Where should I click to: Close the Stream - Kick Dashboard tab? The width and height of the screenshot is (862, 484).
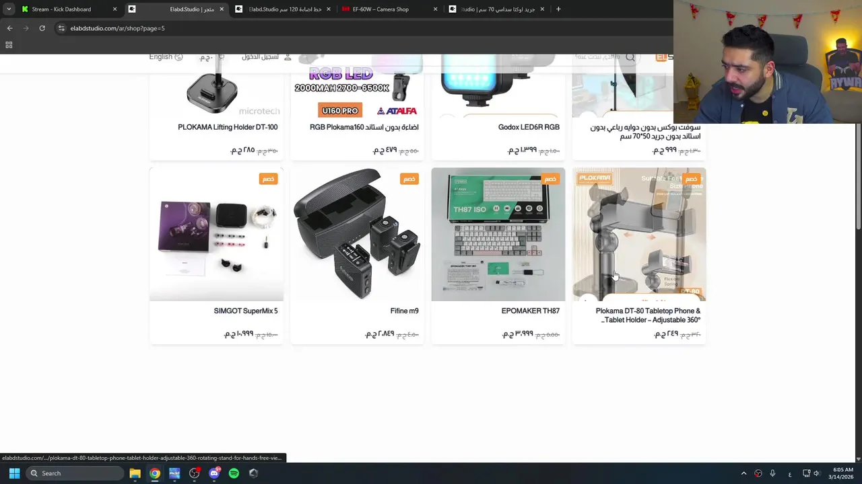click(x=114, y=9)
